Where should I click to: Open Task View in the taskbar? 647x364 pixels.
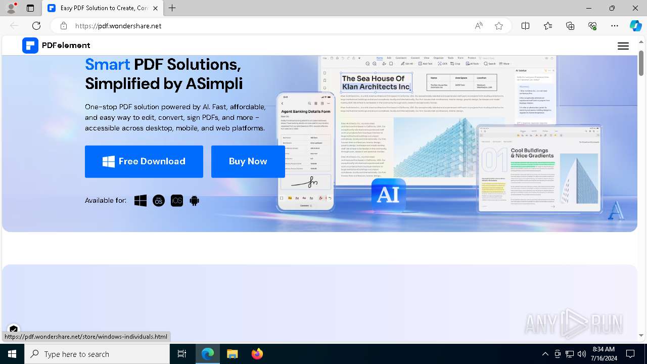[182, 354]
